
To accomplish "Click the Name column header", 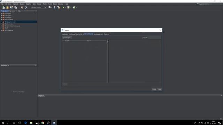I will tap(89, 41).
